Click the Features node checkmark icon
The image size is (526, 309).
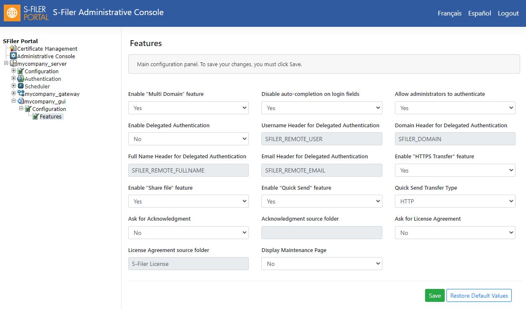click(36, 116)
